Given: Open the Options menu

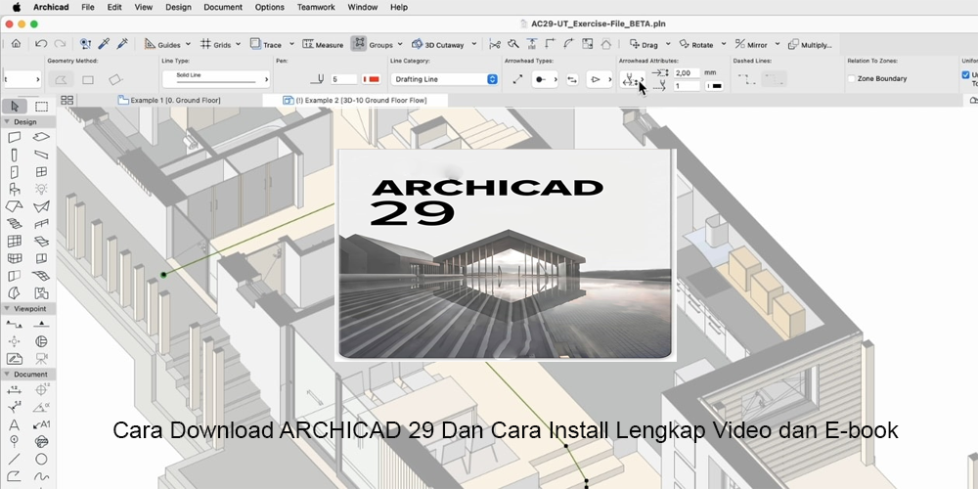Looking at the screenshot, I should pos(270,8).
